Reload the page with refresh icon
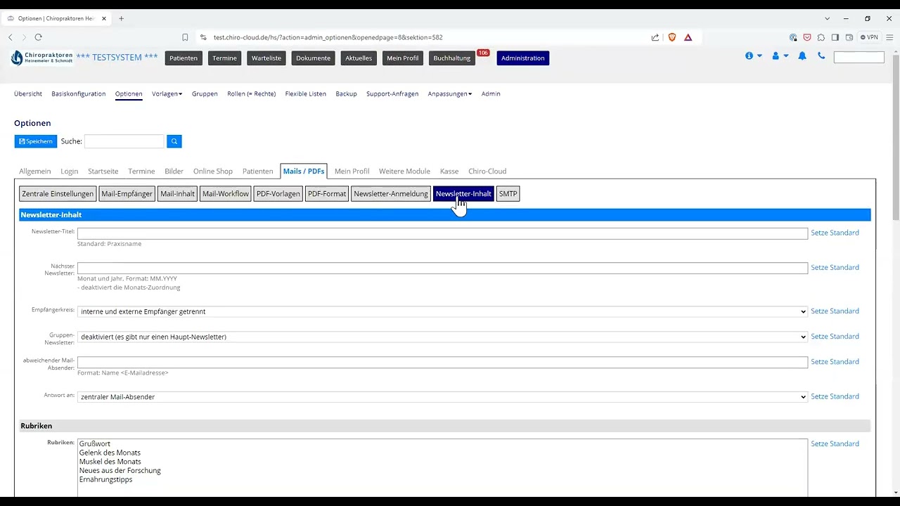The image size is (900, 506). point(38,37)
